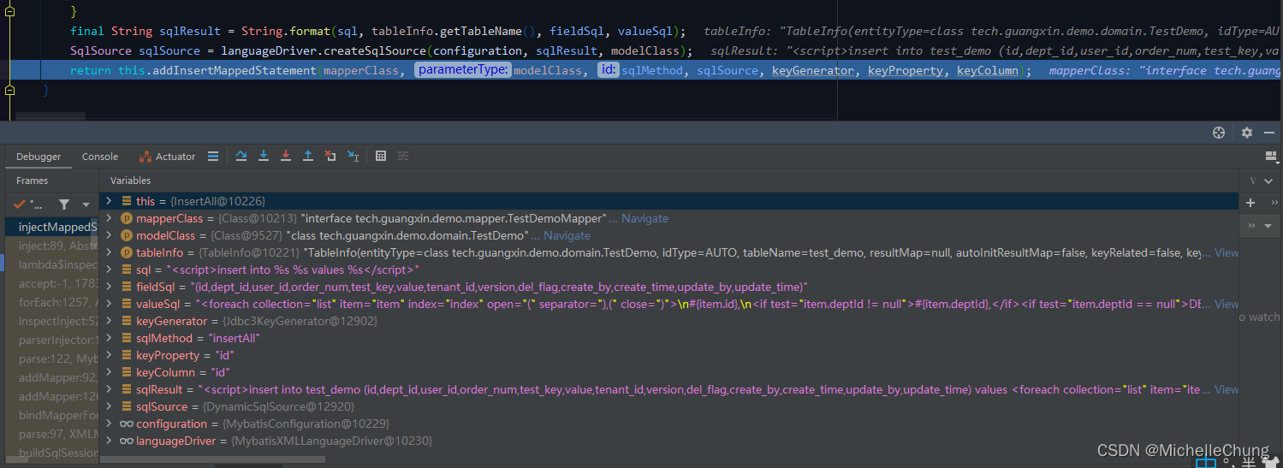Image resolution: width=1283 pixels, height=468 pixels.
Task: Click the Step Out debugger icon
Action: click(307, 157)
